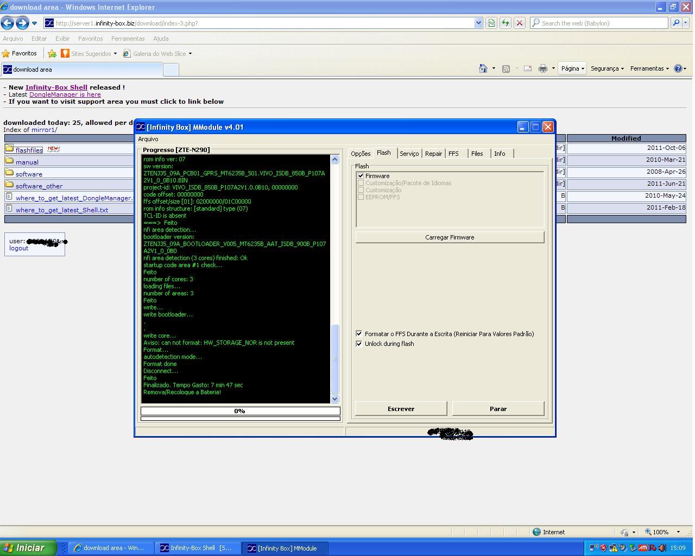The image size is (695, 556).
Task: Click the Search the web (Babylon) field
Action: click(599, 23)
